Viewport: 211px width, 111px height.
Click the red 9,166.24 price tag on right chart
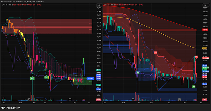206,58
